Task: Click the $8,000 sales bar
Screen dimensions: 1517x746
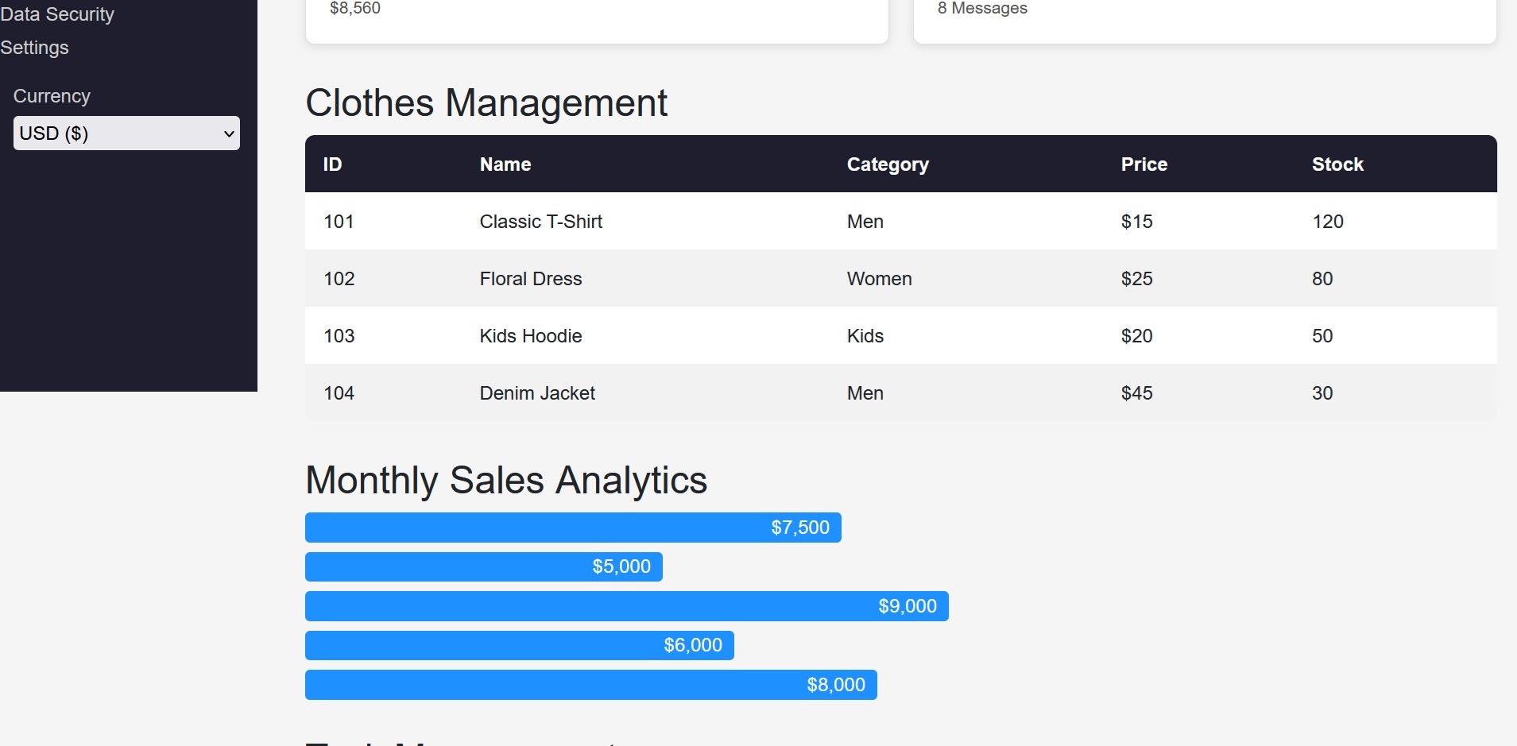Action: click(x=591, y=685)
